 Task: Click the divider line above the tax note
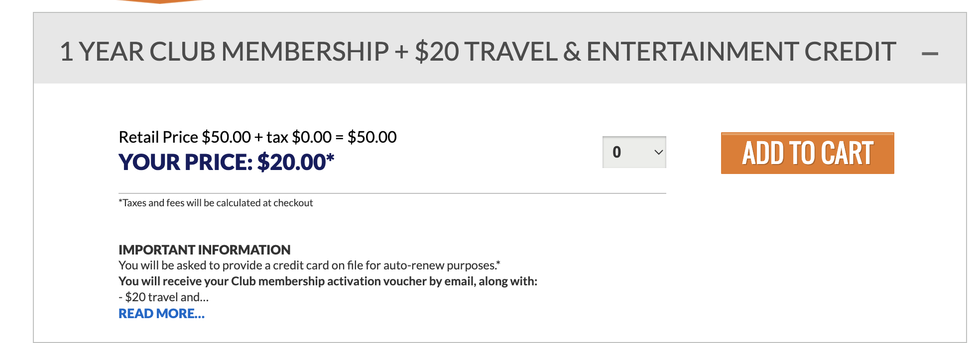392,190
